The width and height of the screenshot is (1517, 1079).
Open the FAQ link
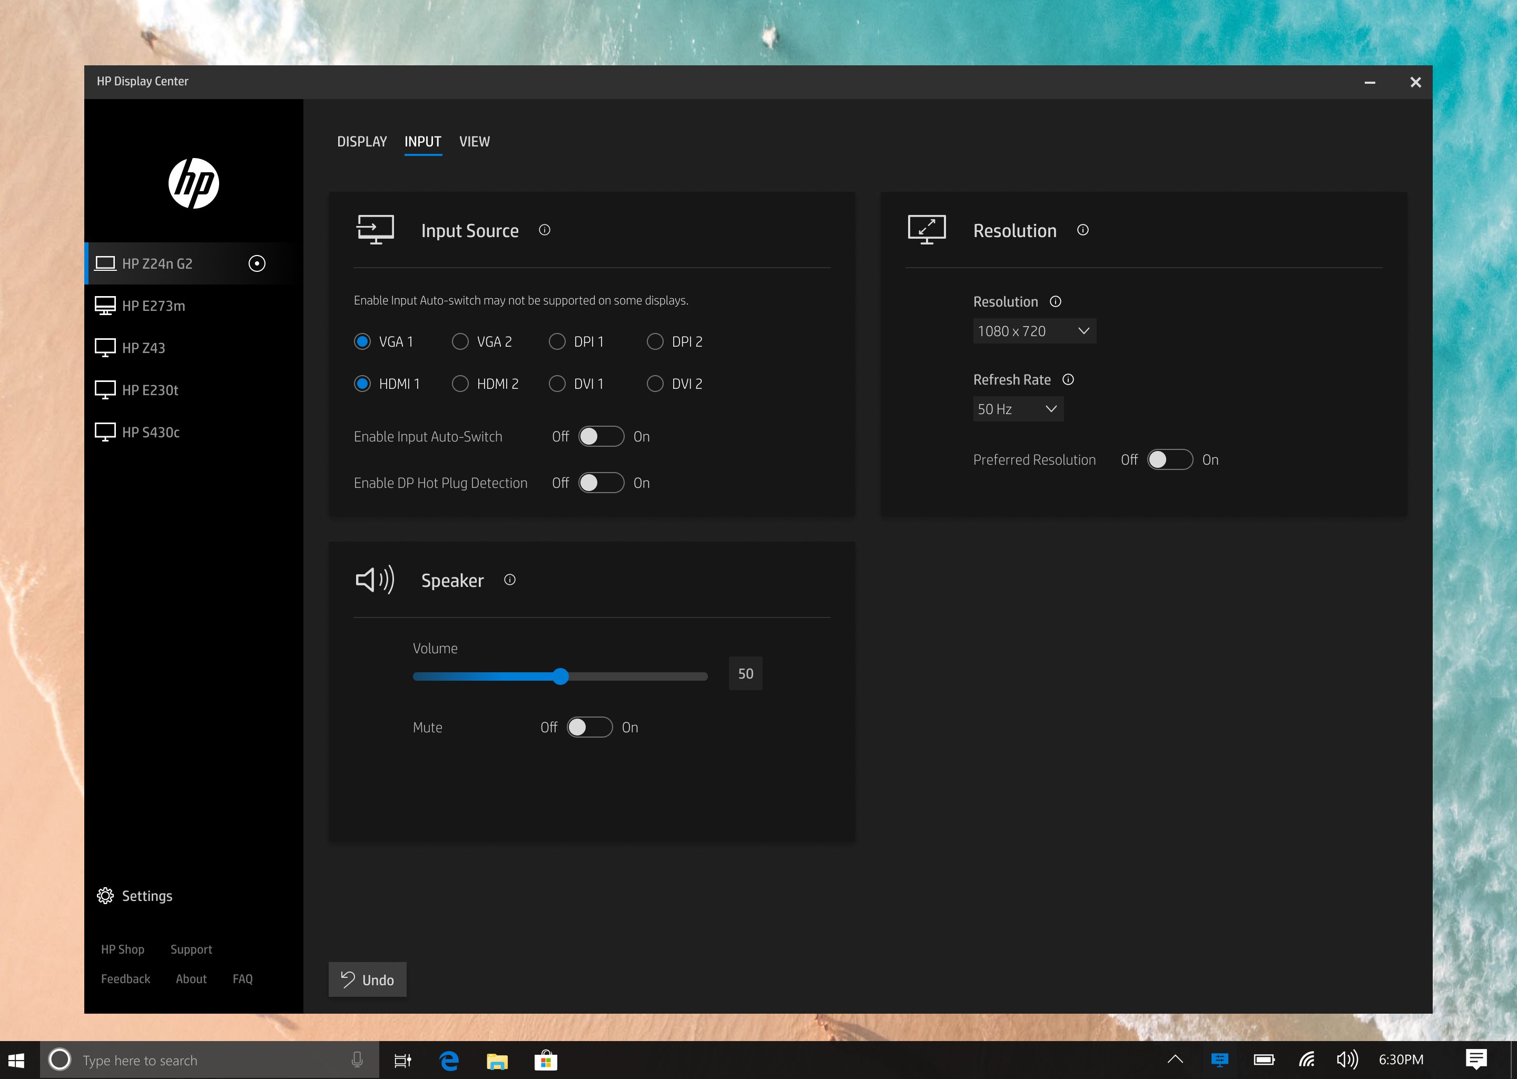[x=242, y=979]
